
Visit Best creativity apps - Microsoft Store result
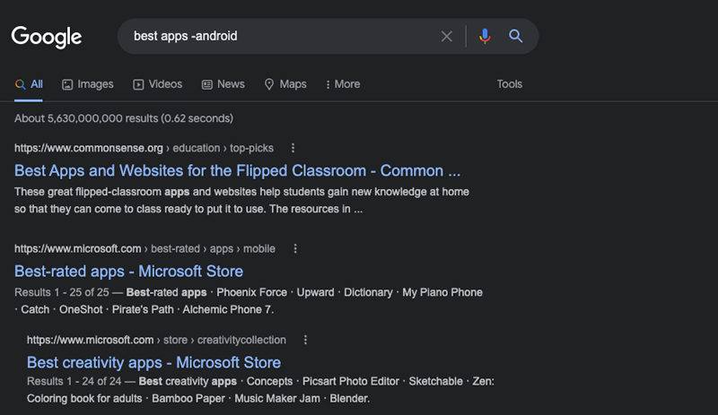click(153, 362)
